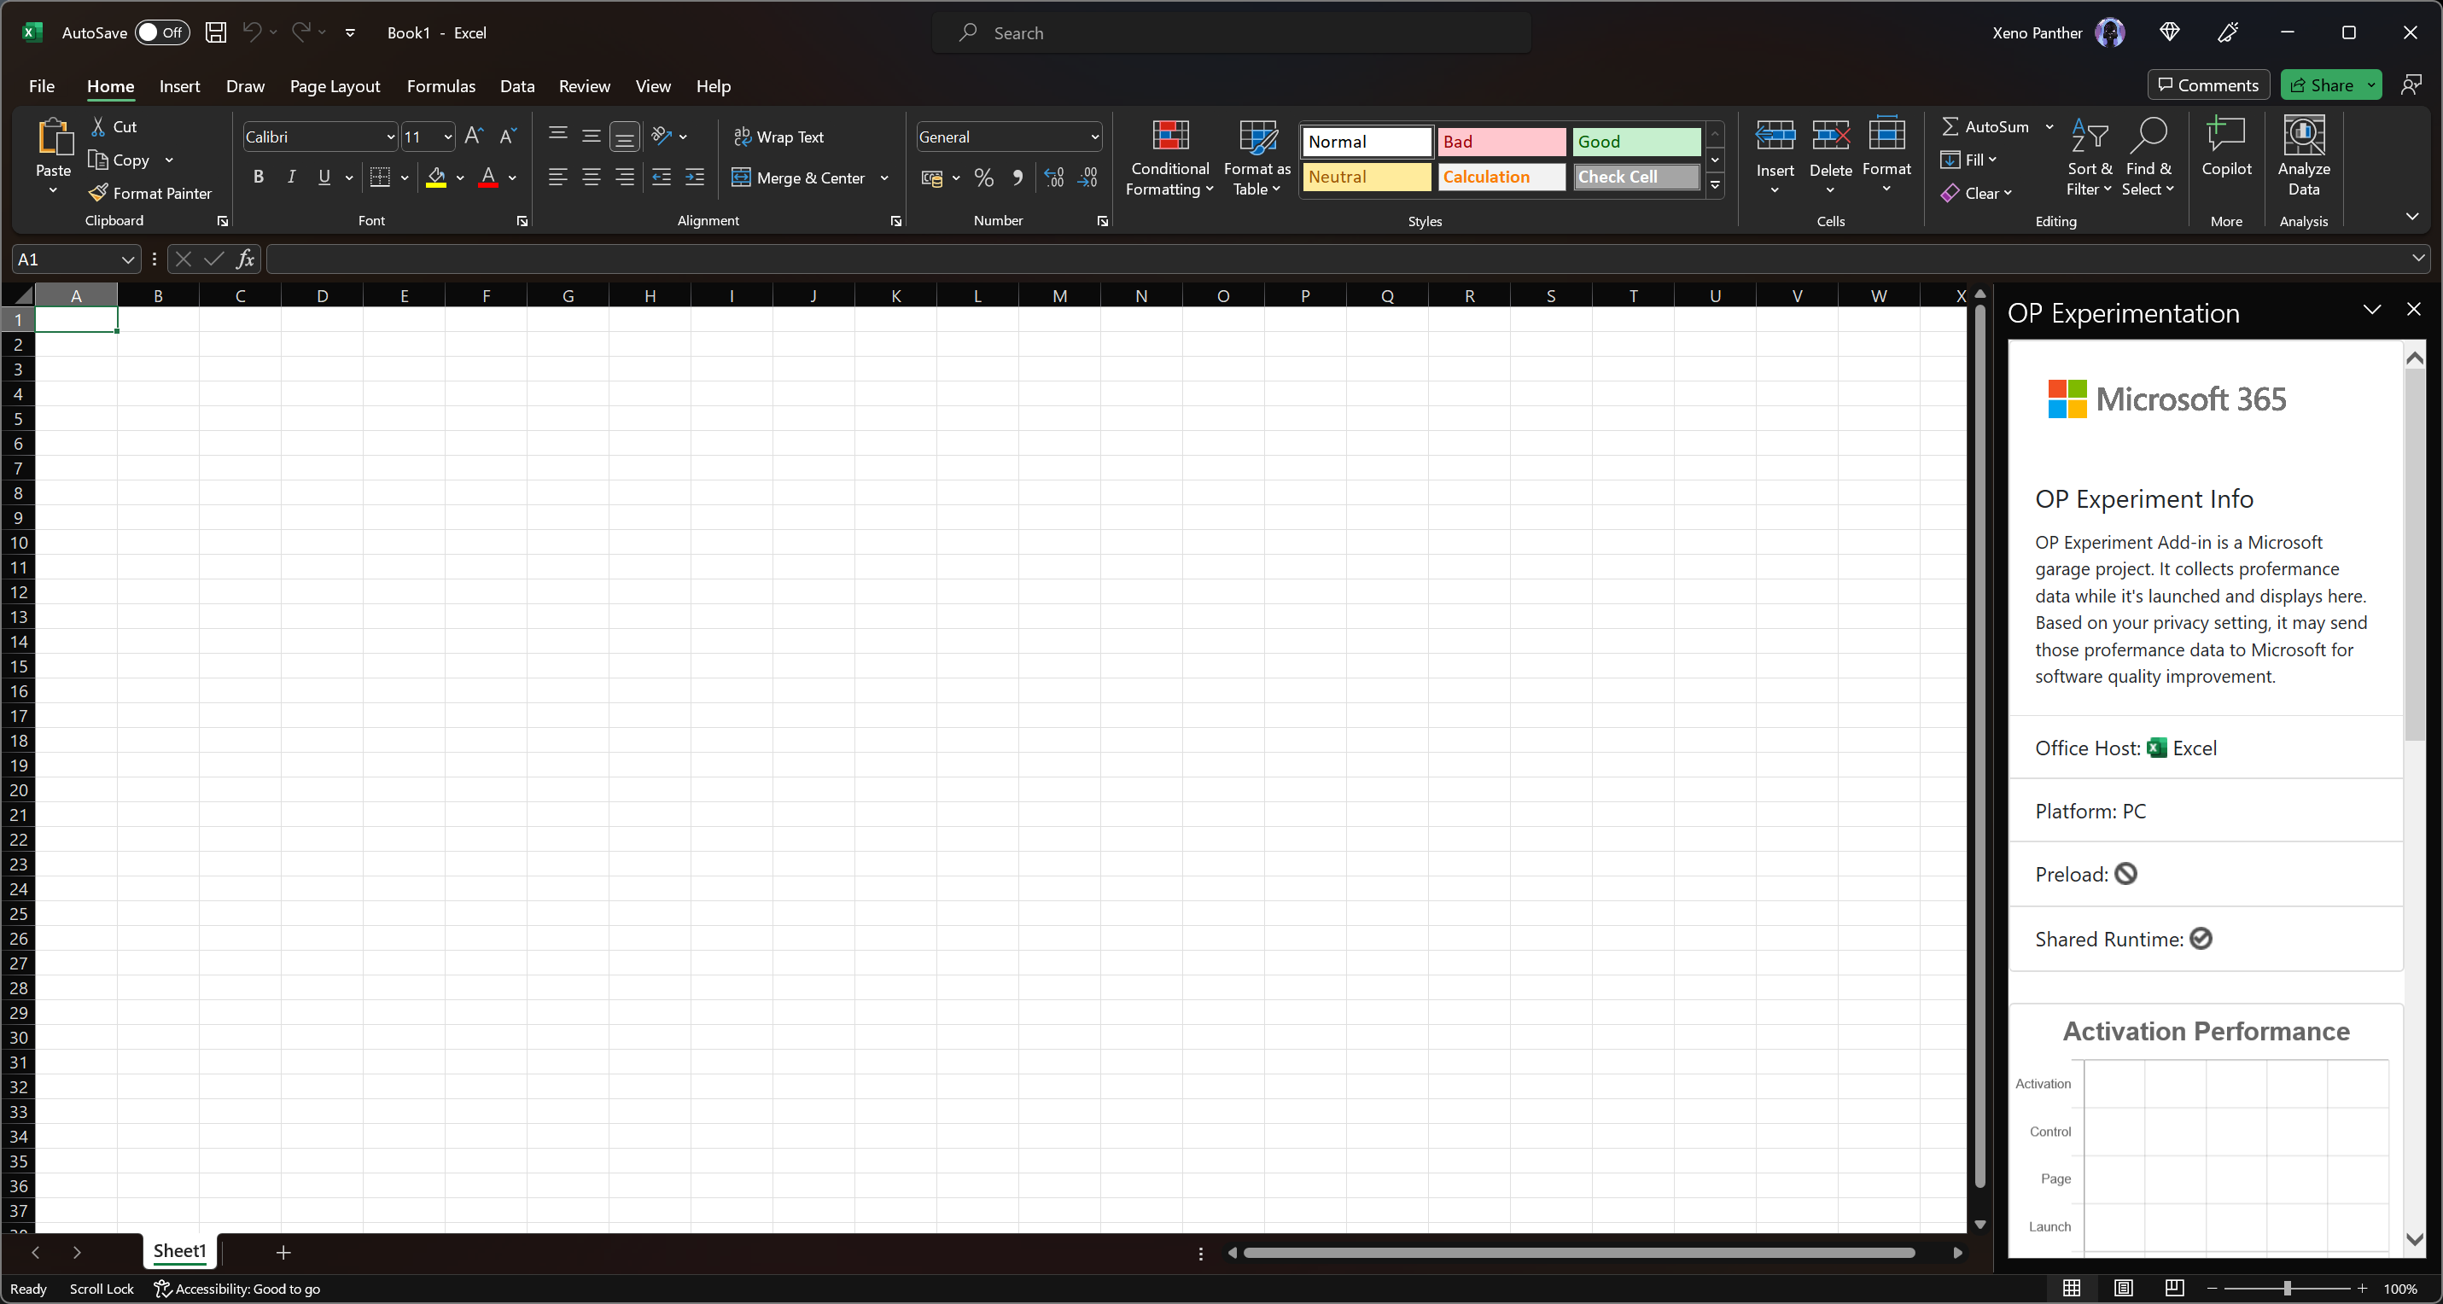
Task: Toggle Wrap Text
Action: tap(778, 137)
